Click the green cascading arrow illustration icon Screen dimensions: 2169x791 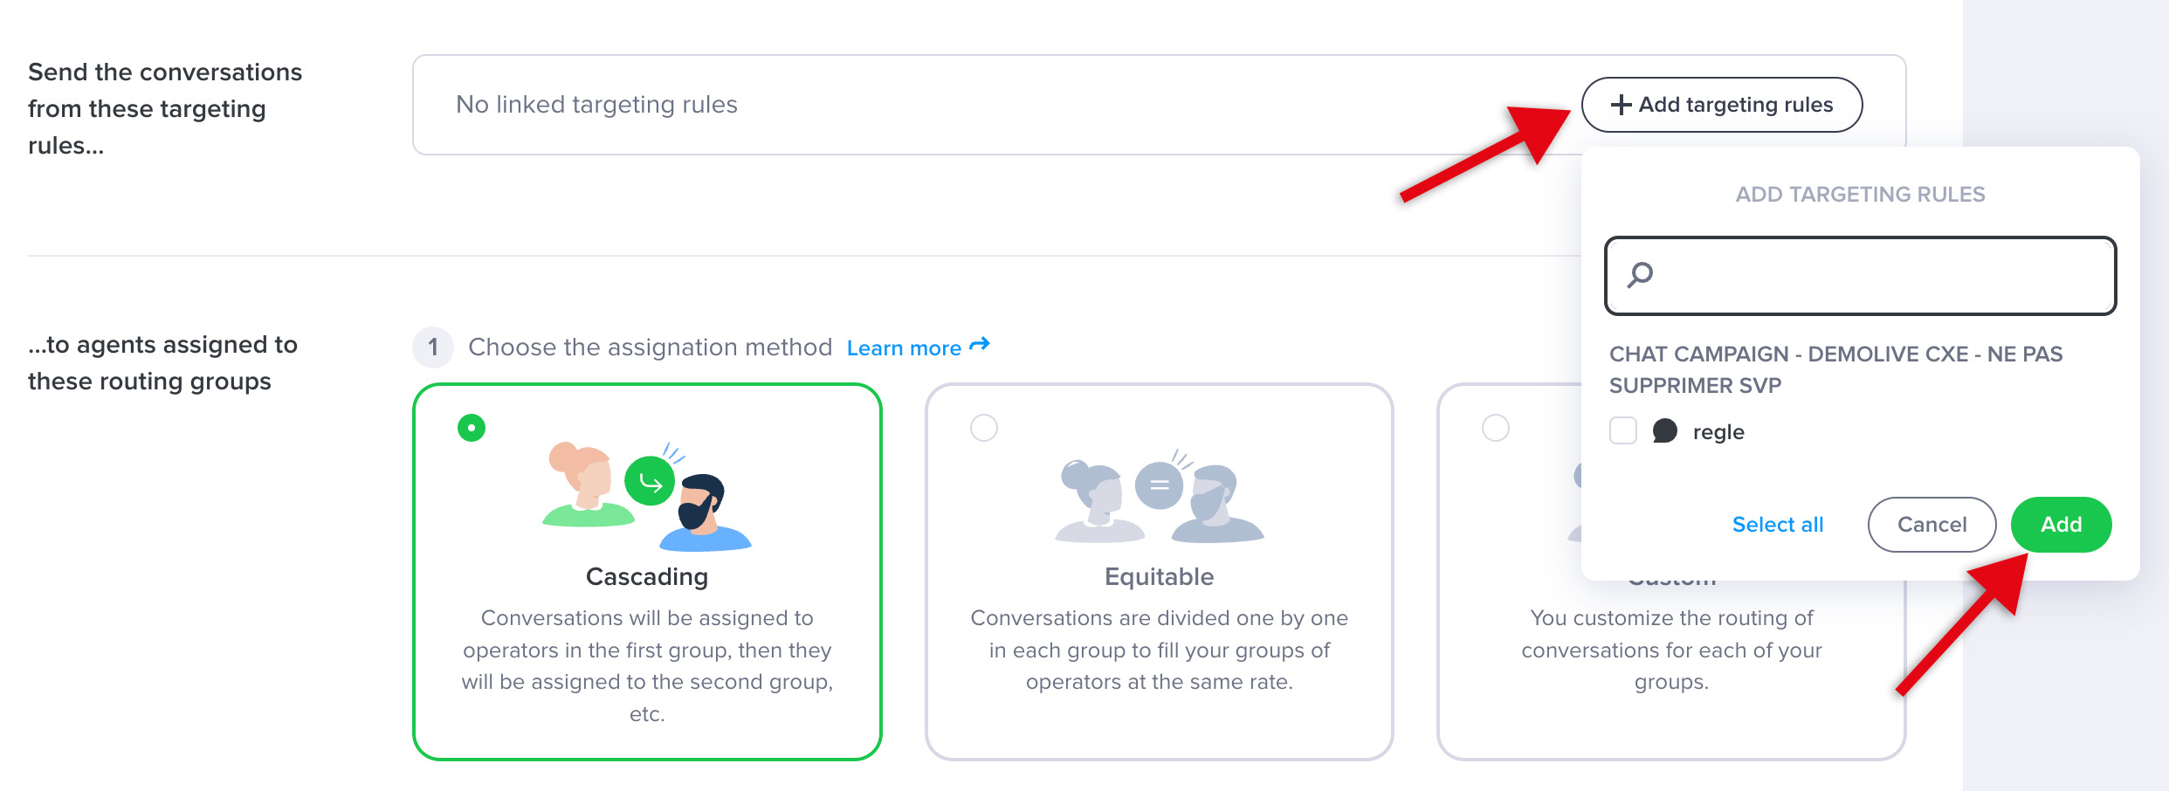pyautogui.click(x=650, y=481)
